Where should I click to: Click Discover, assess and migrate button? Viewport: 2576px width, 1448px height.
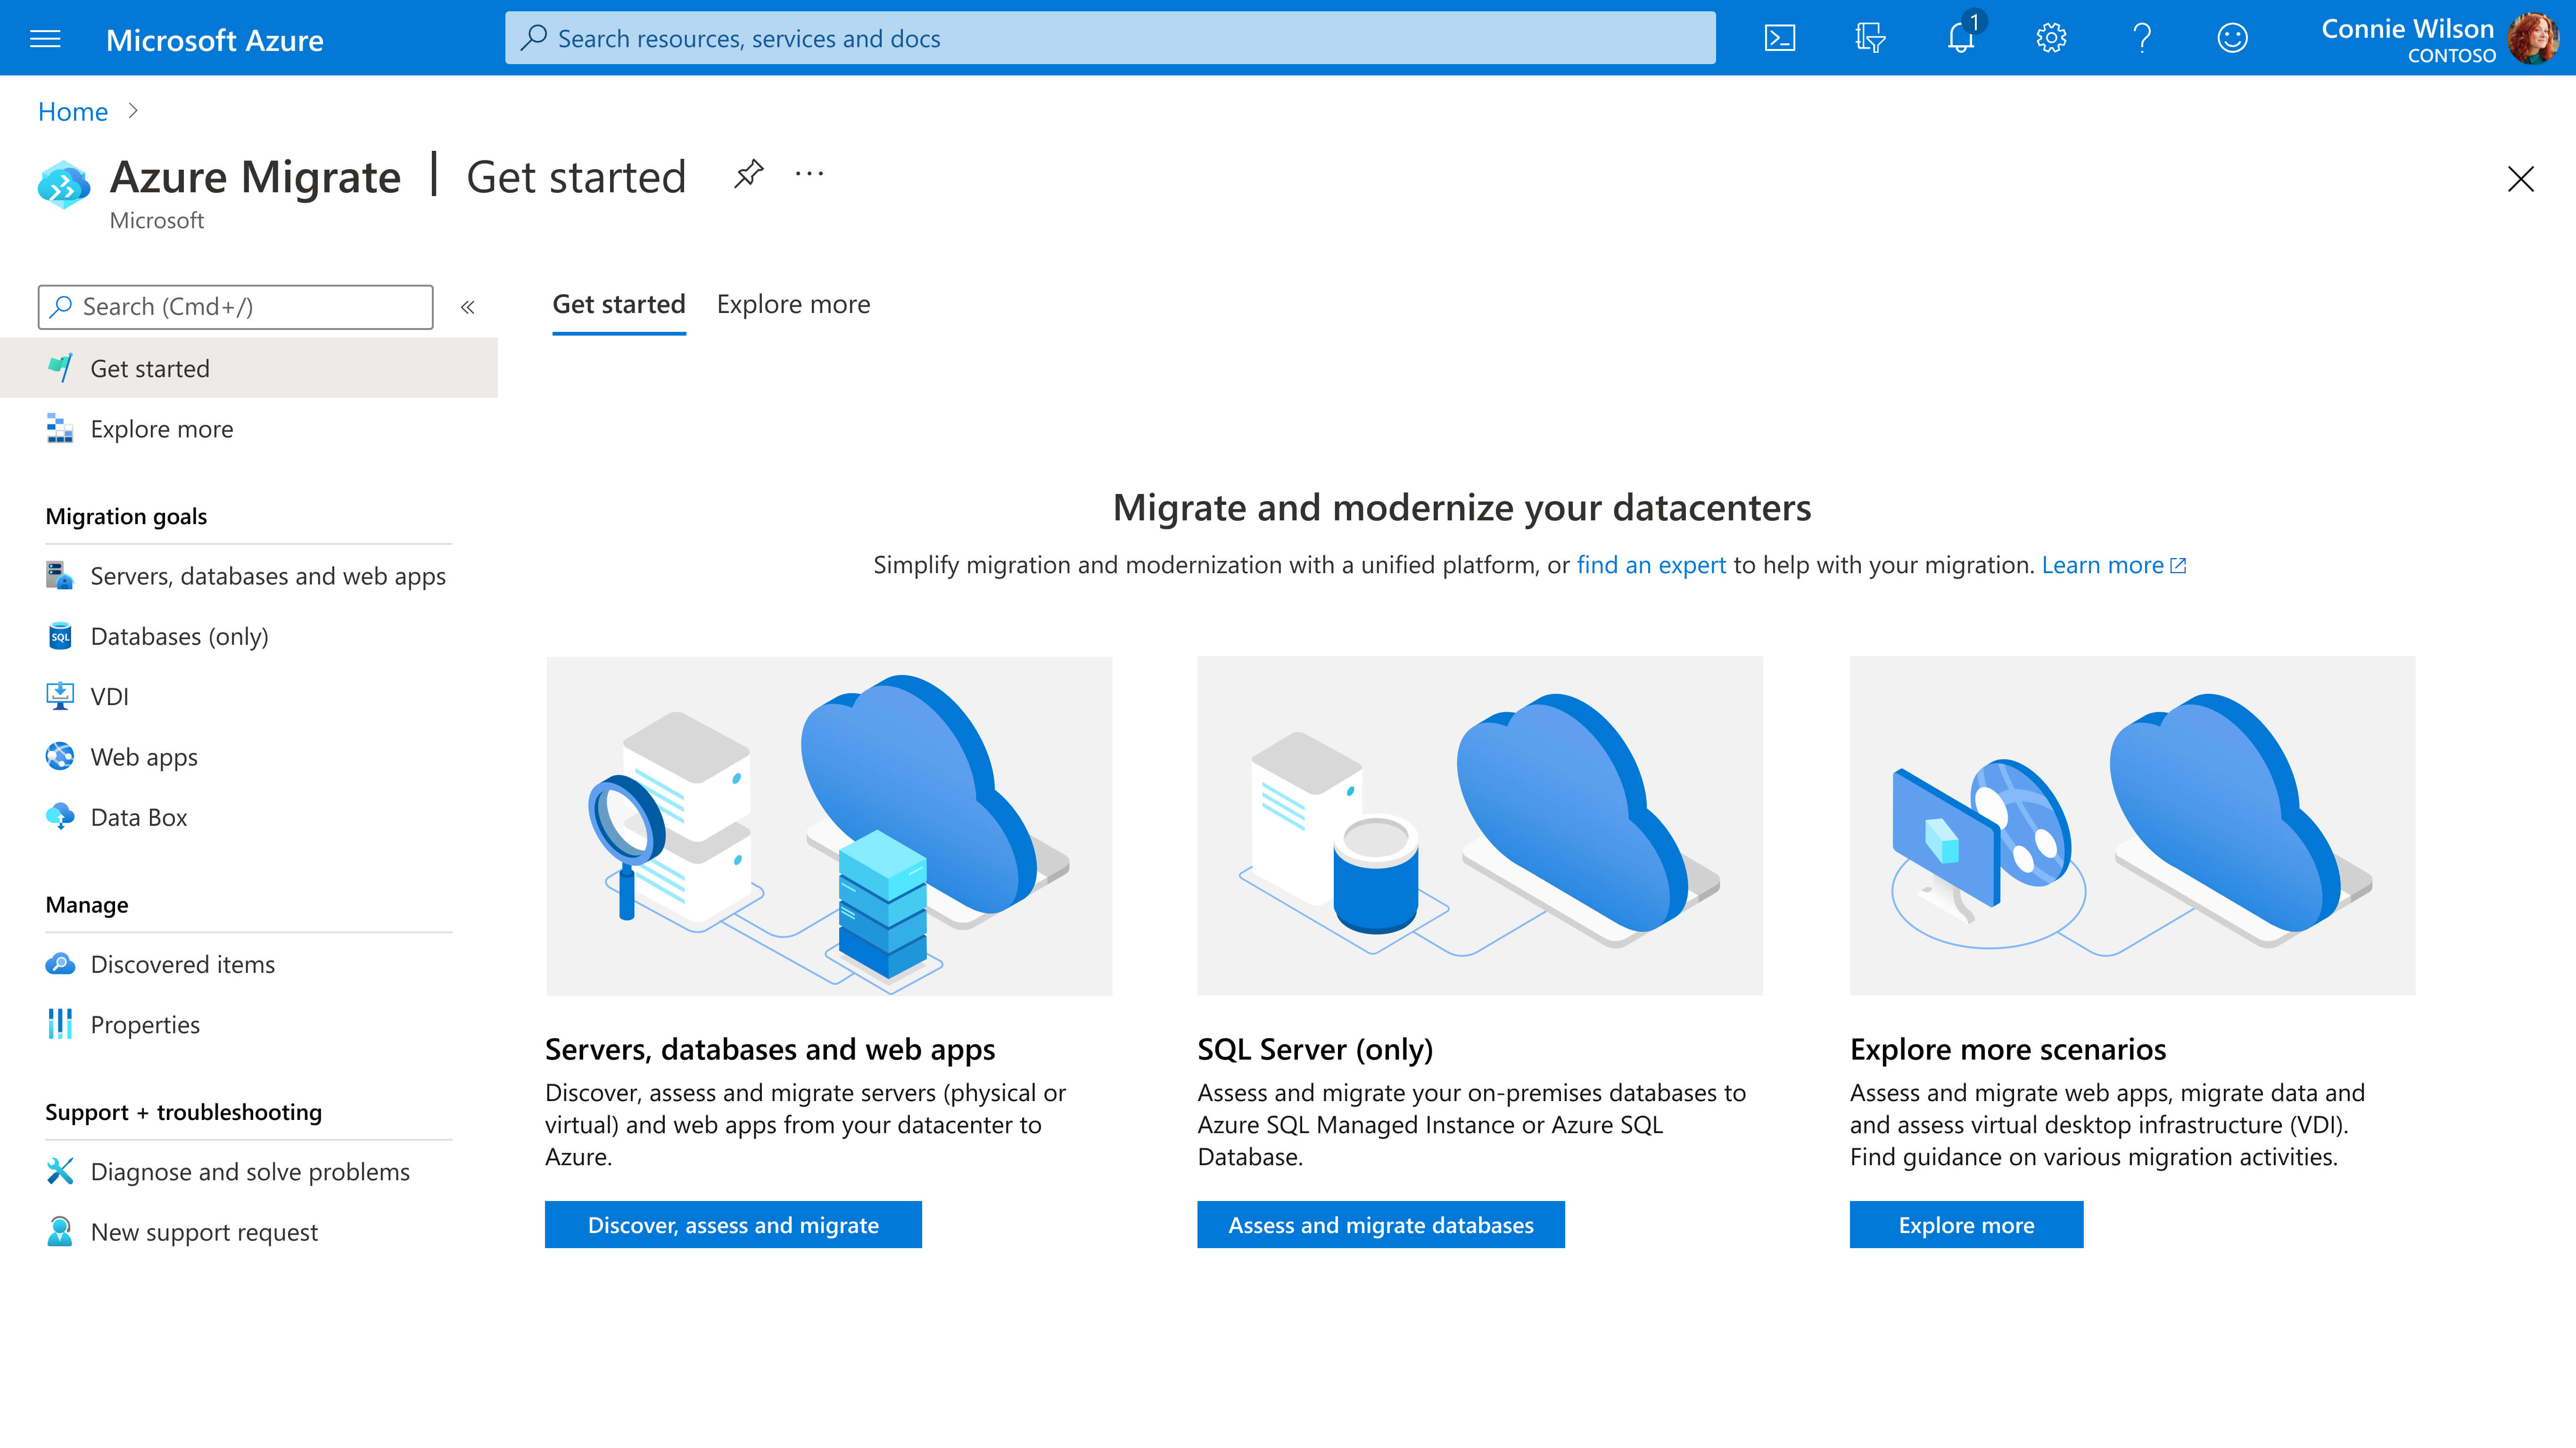pos(733,1225)
